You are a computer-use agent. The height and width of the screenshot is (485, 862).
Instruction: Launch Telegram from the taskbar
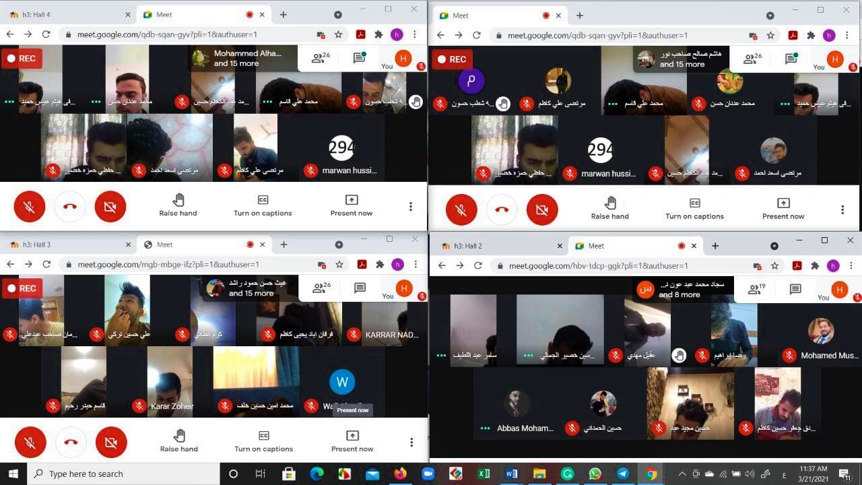623,474
